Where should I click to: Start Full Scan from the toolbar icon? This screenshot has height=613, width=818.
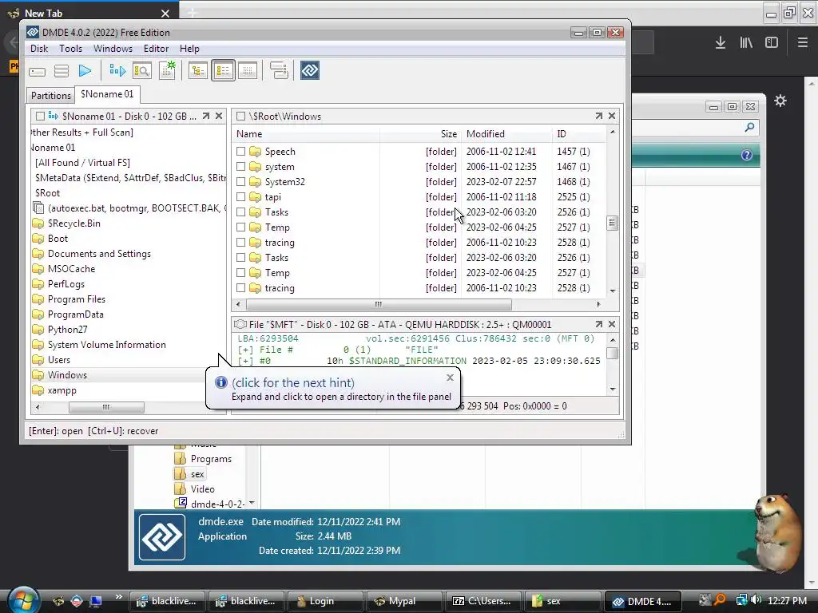click(117, 70)
